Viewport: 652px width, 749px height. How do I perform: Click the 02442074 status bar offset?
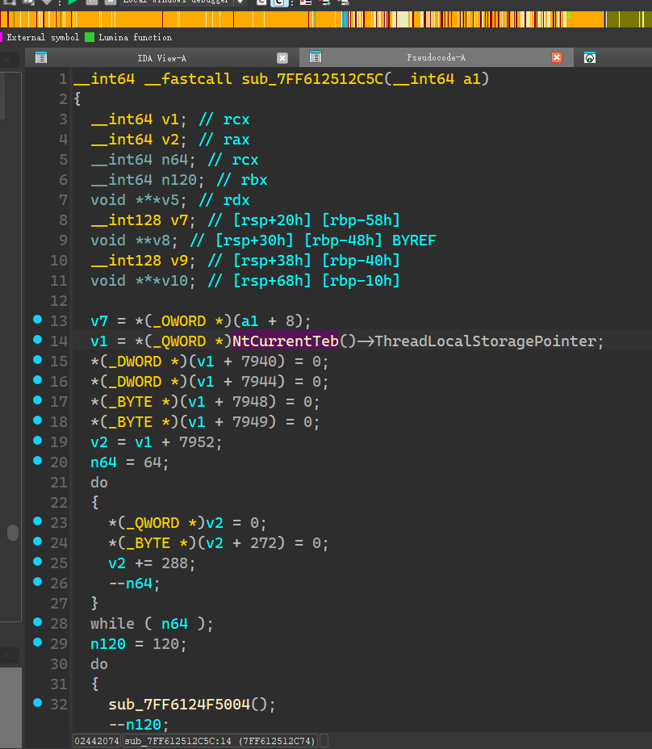pos(97,741)
